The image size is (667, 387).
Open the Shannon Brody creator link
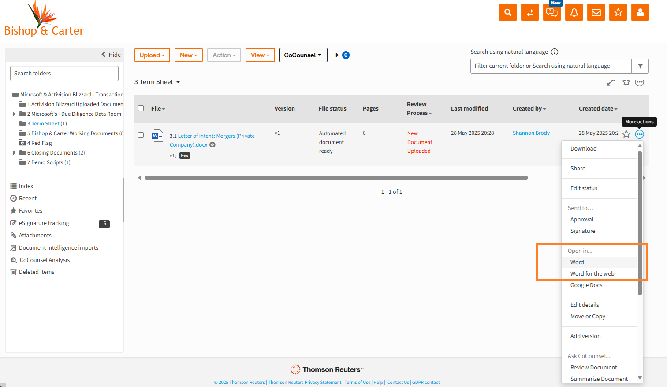531,133
